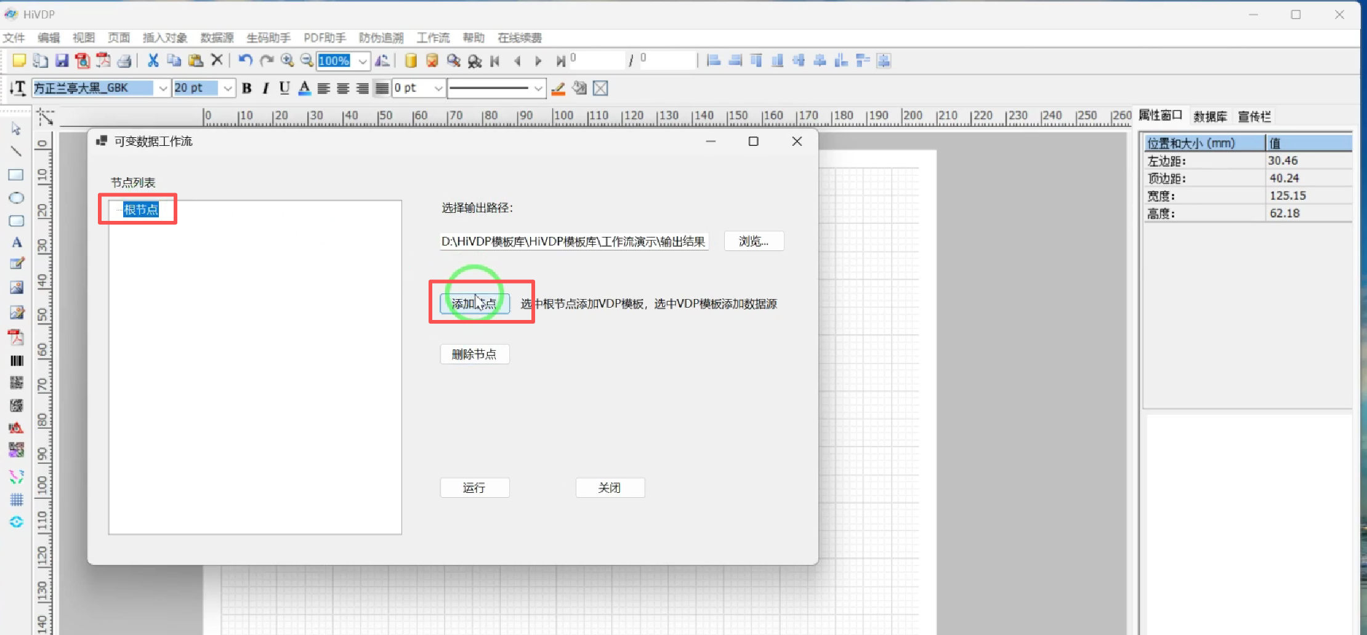The image size is (1367, 635).
Task: Select the line drawing tool
Action: [x=17, y=151]
